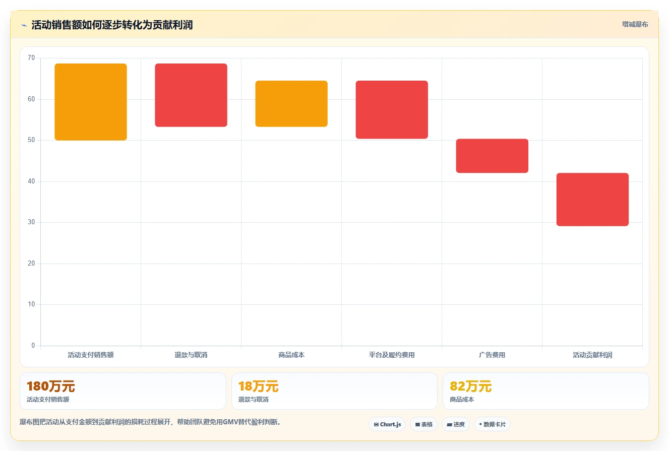Click the y-axis value 70

point(31,58)
